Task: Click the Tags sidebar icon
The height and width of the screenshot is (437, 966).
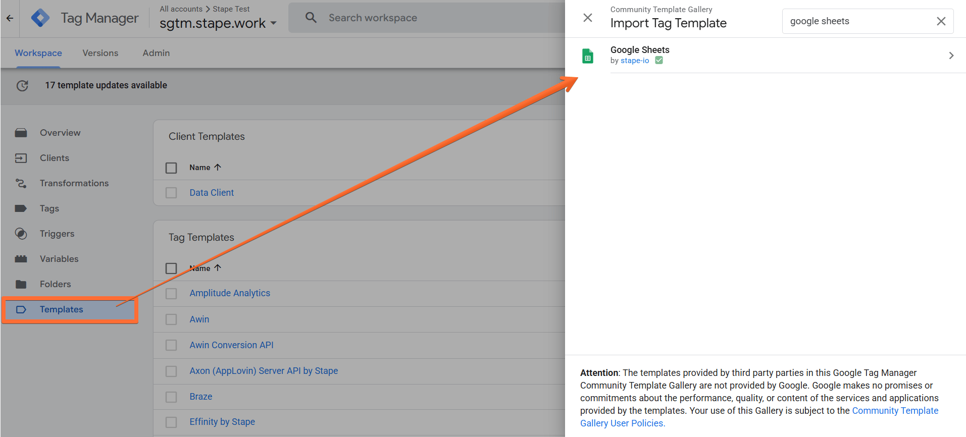Action: 21,208
